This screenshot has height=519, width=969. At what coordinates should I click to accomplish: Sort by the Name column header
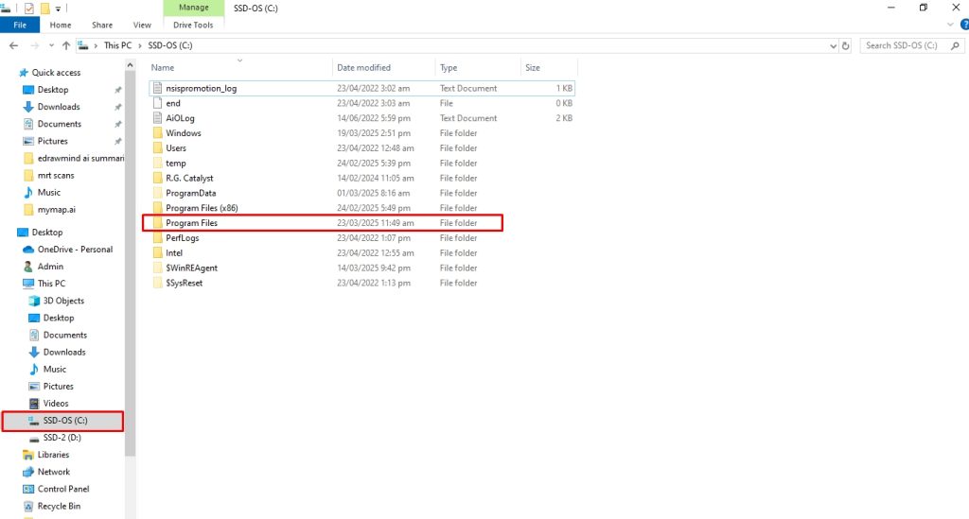coord(163,68)
